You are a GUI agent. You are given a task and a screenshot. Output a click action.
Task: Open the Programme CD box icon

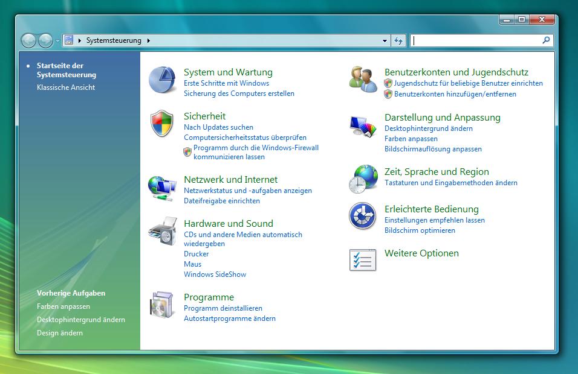(162, 305)
